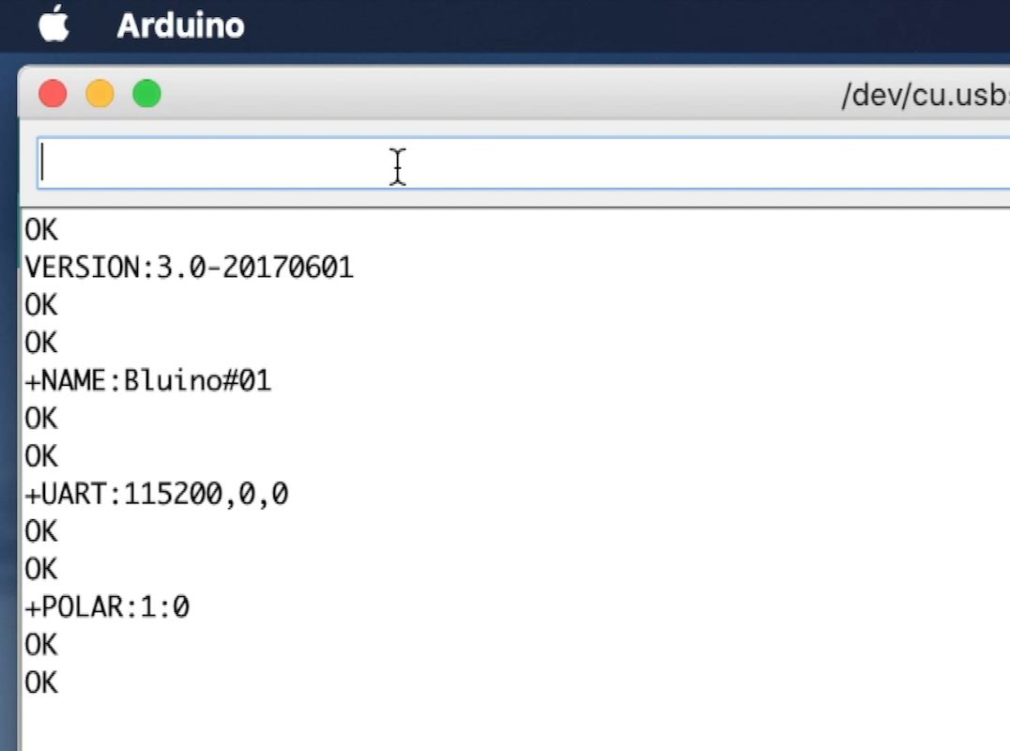
Task: Select the OK line below +UART response
Action: click(41, 530)
